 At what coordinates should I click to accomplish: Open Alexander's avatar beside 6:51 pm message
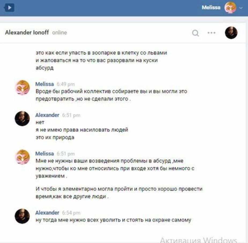[22, 118]
